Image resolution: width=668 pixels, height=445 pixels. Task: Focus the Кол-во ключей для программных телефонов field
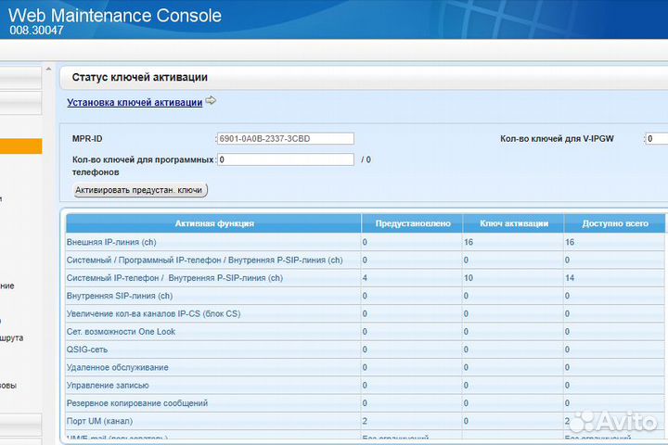tap(285, 159)
